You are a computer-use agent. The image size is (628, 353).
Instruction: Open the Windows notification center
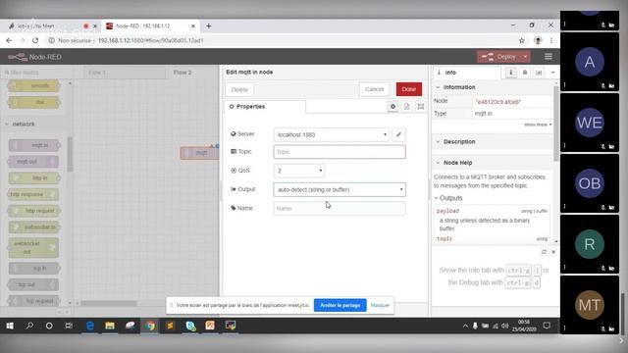[547, 326]
